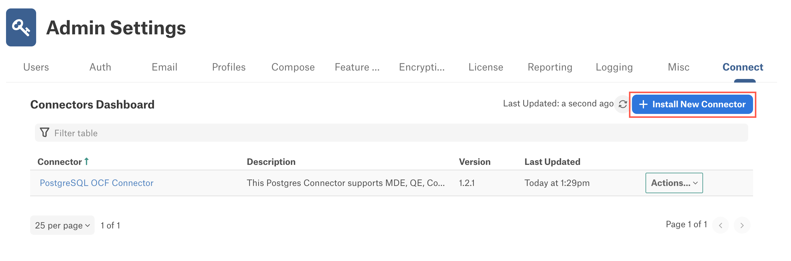791x261 pixels.
Task: Go to the Reporting tab
Action: [x=550, y=67]
